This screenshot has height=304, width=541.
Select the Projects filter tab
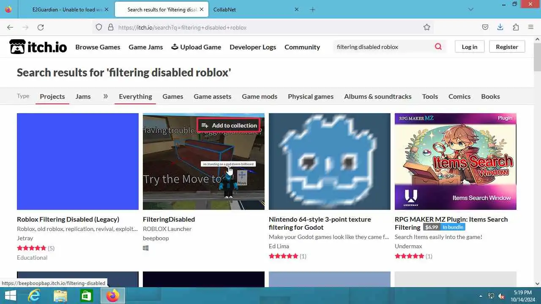[x=52, y=96]
